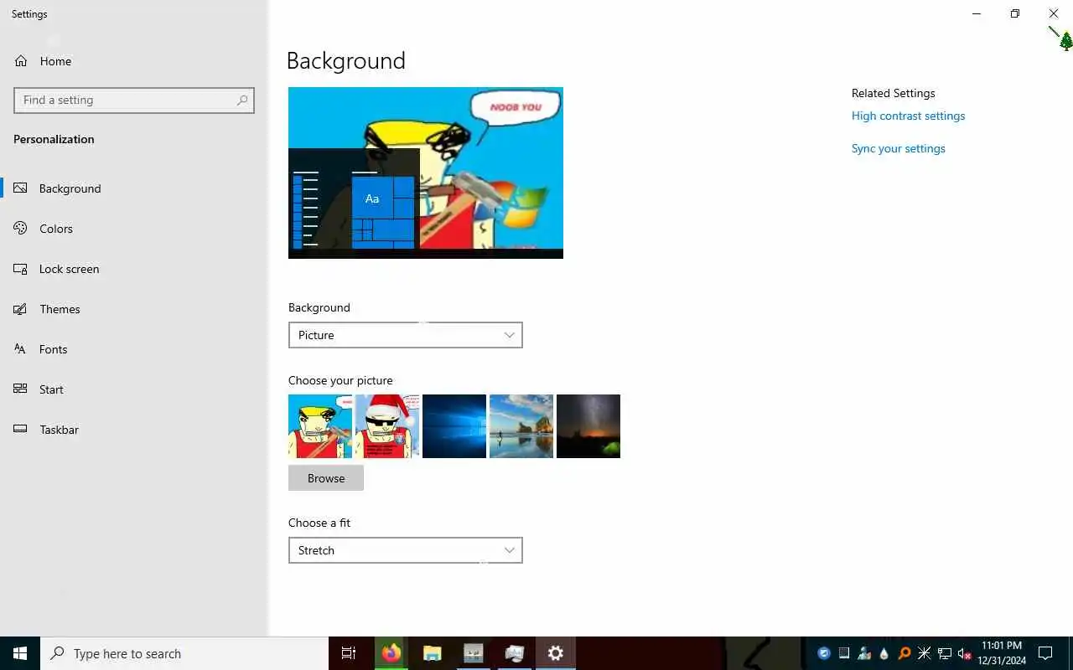
Task: Click the white asterisk tray icon
Action: [925, 653]
